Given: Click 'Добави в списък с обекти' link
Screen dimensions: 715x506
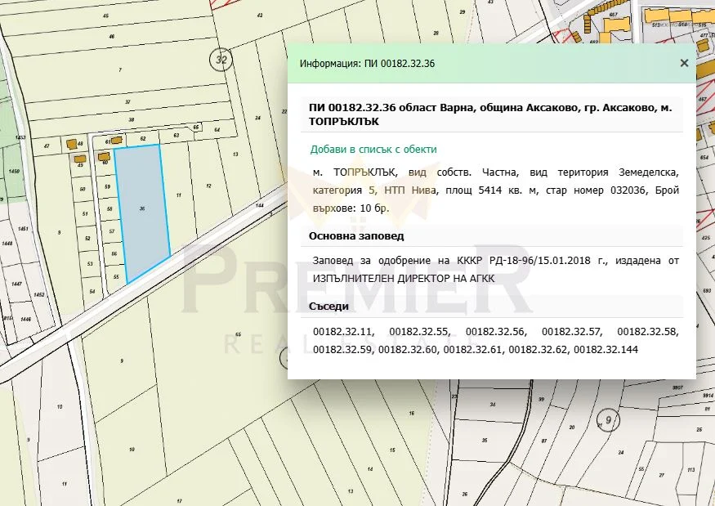Looking at the screenshot, I should [x=373, y=150].
